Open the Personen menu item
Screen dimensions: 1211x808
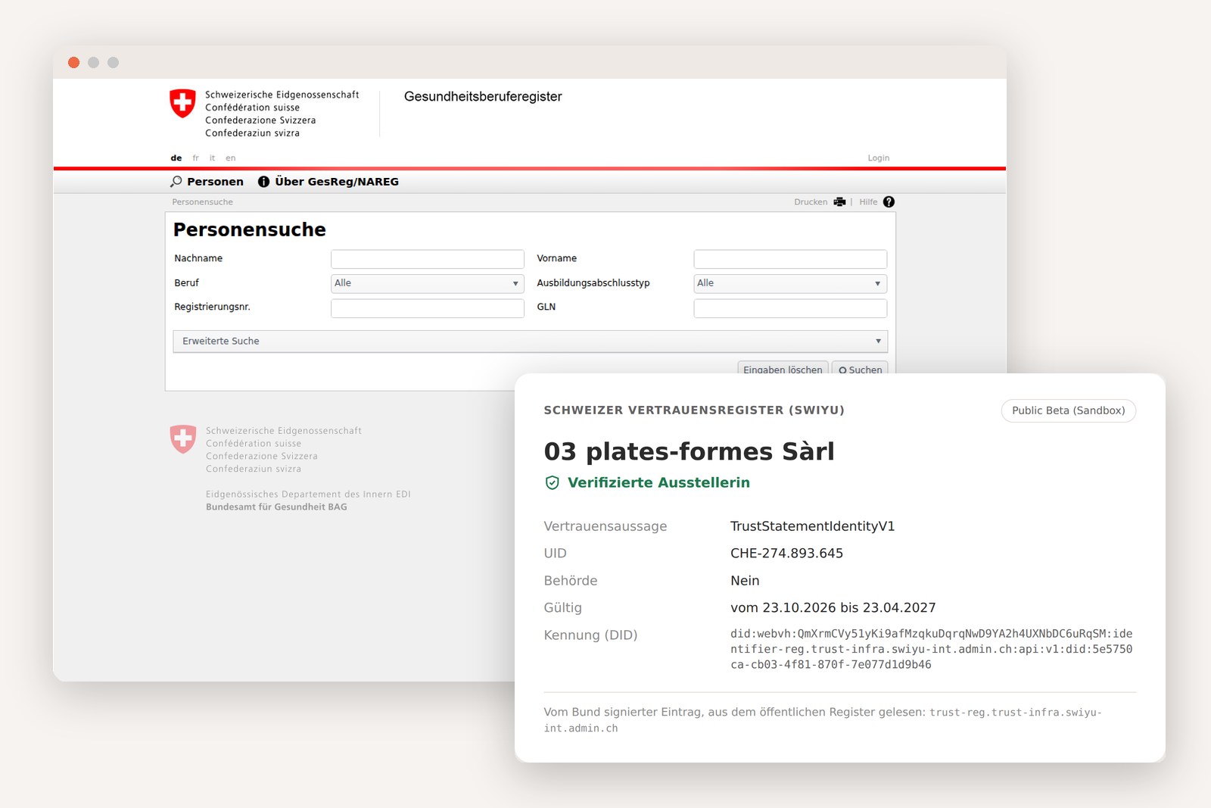pos(215,182)
